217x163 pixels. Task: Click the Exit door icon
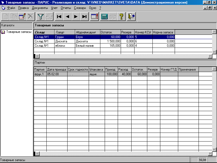pos(131,17)
